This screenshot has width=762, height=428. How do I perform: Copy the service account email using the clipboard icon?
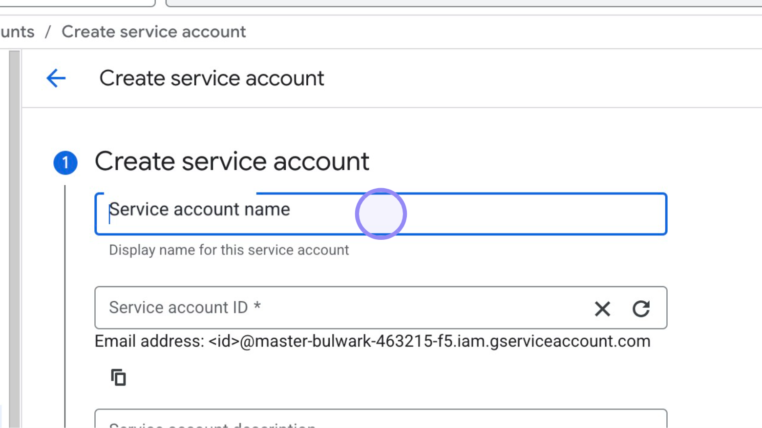tap(118, 377)
